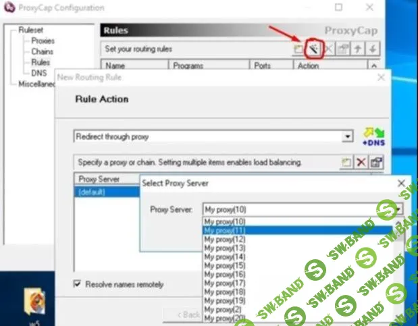Click the add proxy icon in proxy list toolbar

tap(346, 163)
